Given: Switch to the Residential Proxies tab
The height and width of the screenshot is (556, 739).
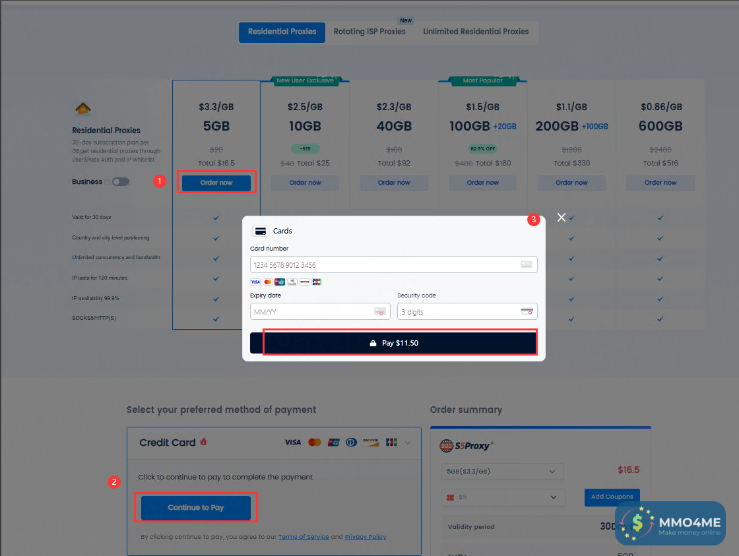Looking at the screenshot, I should [282, 32].
